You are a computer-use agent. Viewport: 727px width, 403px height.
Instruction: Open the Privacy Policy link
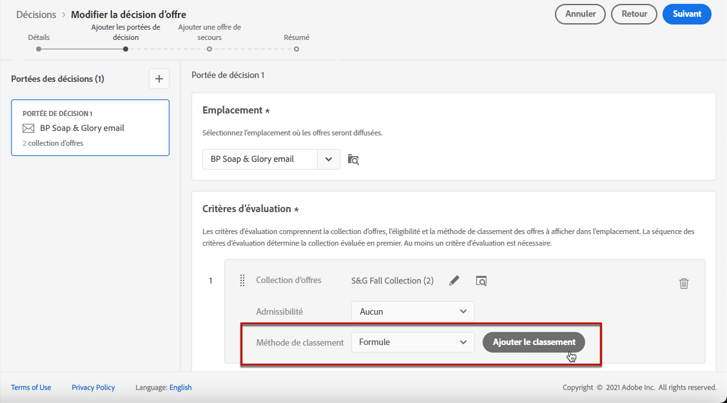point(93,388)
